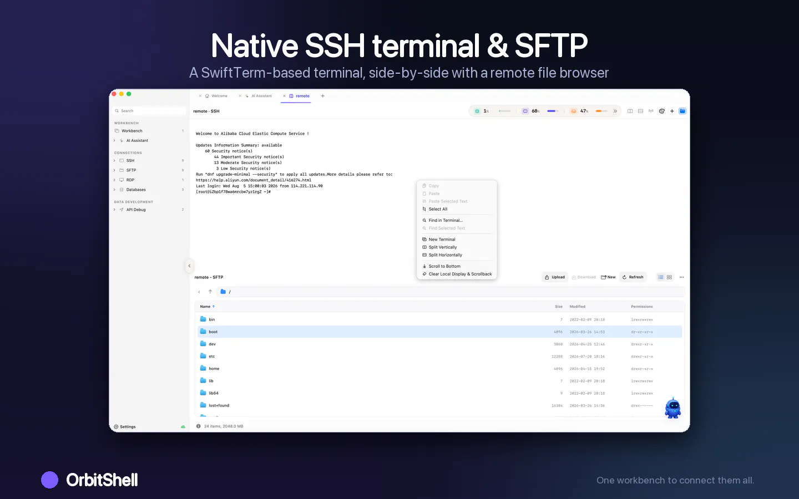Click the disk usage progress bar
799x499 pixels.
(602, 111)
